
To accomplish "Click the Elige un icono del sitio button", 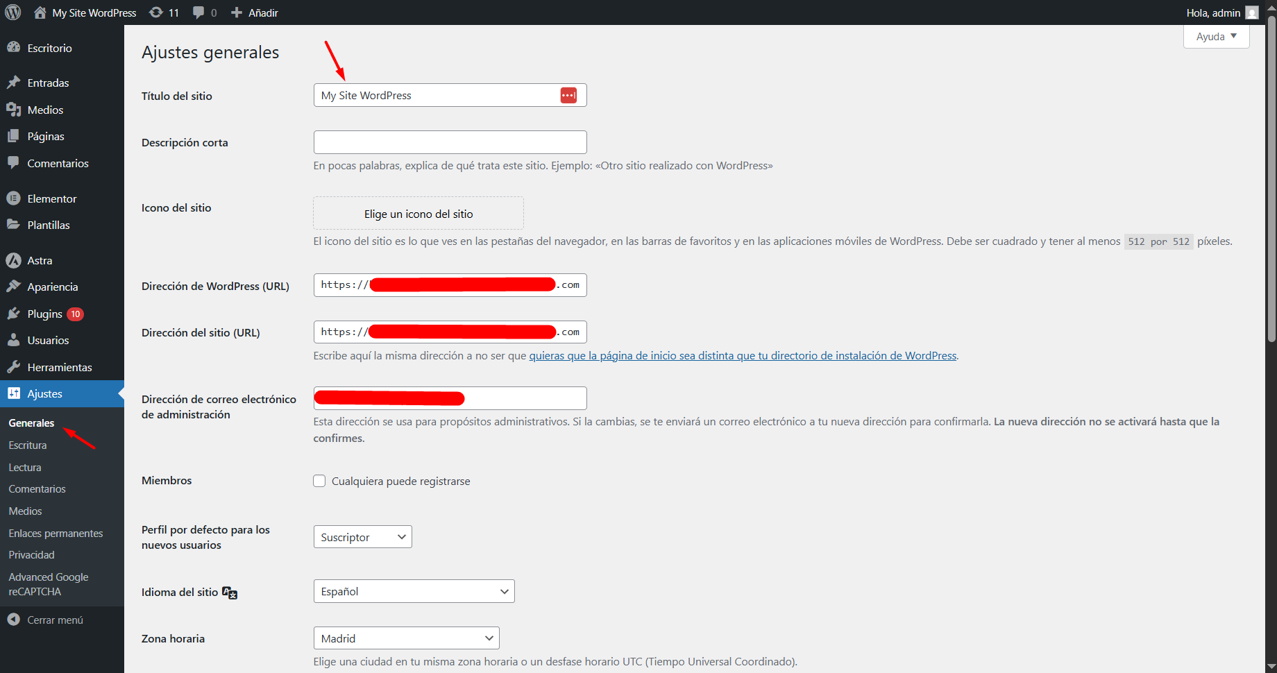I will pos(418,214).
